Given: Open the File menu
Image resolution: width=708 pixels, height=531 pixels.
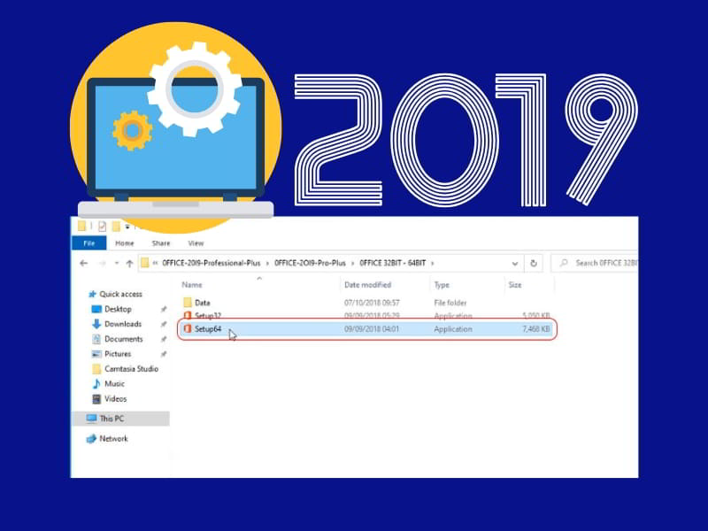Looking at the screenshot, I should pos(91,243).
